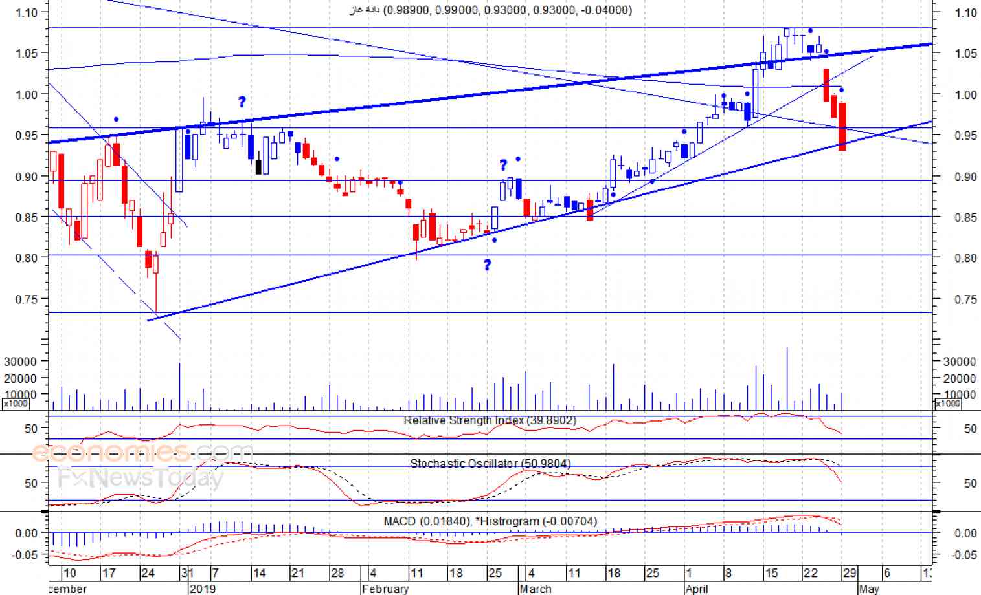Image resolution: width=981 pixels, height=595 pixels.
Task: Click the 'x1000' volume multiplier on the right axis
Action: point(947,404)
